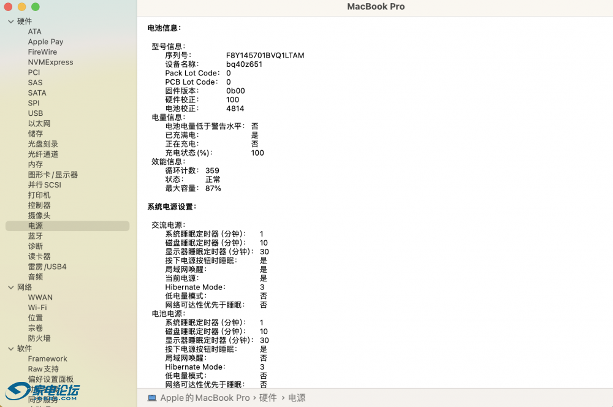Click the green zoom window button
Image resolution: width=613 pixels, height=407 pixels.
(x=36, y=7)
